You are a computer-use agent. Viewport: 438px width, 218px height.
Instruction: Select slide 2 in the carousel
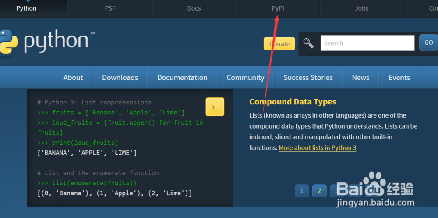319,191
